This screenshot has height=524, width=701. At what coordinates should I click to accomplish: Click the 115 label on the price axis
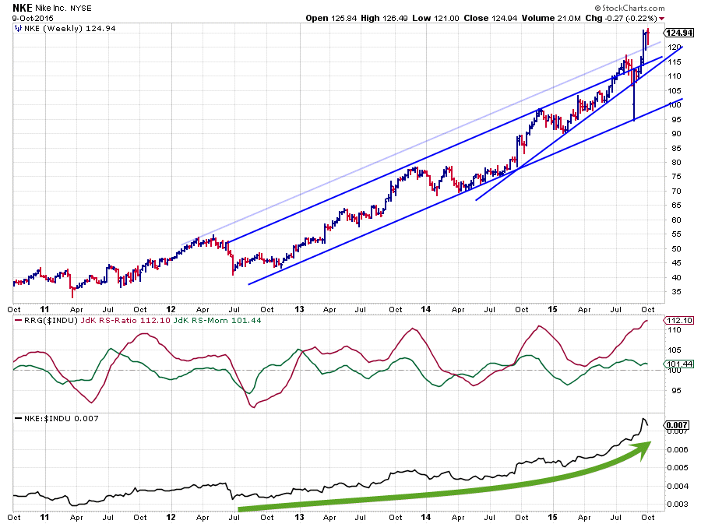pyautogui.click(x=675, y=62)
